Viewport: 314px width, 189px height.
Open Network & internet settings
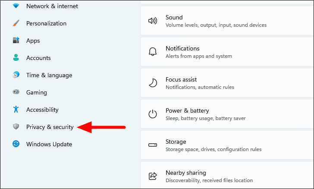click(52, 6)
